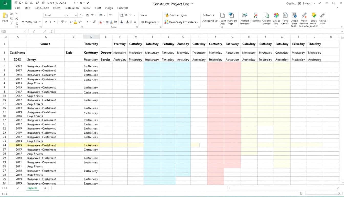
Task: Click the bold K icon in font group
Action: click(x=46, y=22)
